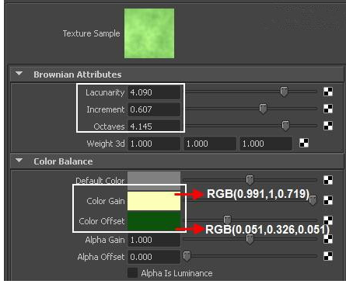Click the Increment map checker icon
This screenshot has width=346, height=284.
click(328, 109)
